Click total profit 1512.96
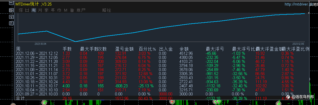Screen dimensions: 318x105 [122, 98]
